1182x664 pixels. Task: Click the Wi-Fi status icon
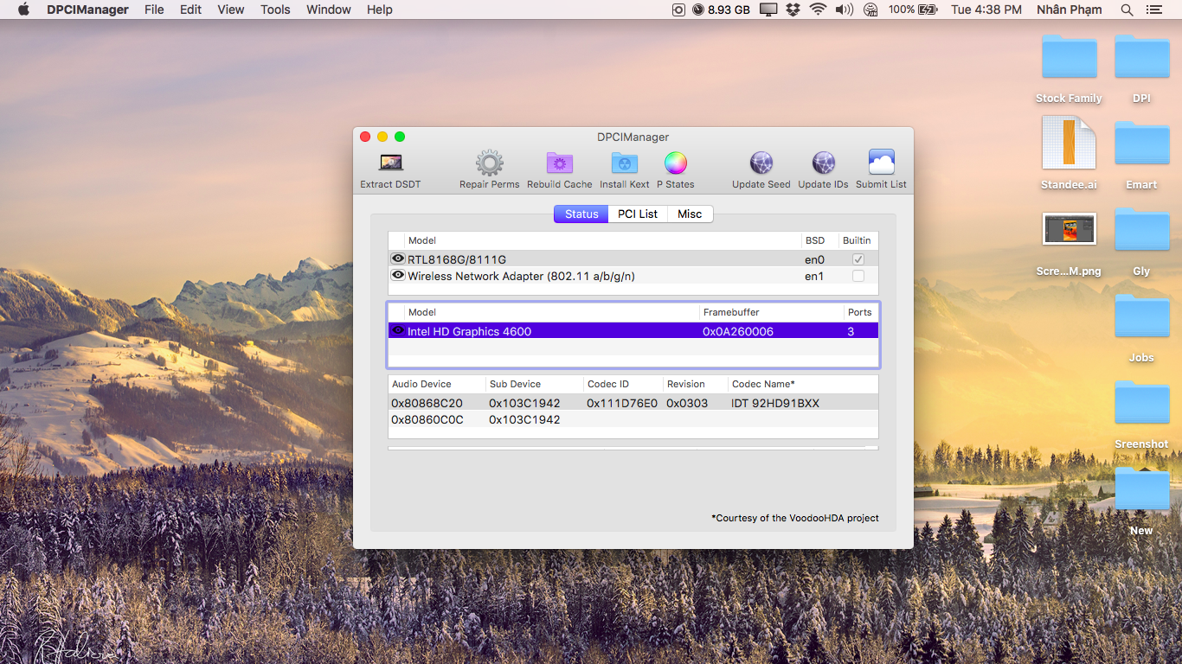tap(818, 10)
